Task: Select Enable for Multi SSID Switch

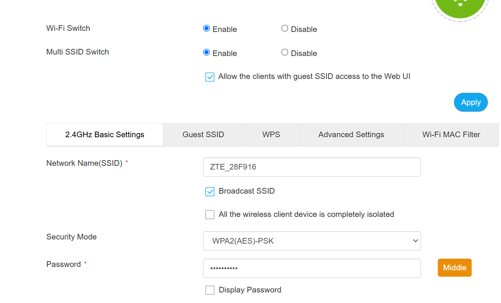Action: (x=206, y=52)
